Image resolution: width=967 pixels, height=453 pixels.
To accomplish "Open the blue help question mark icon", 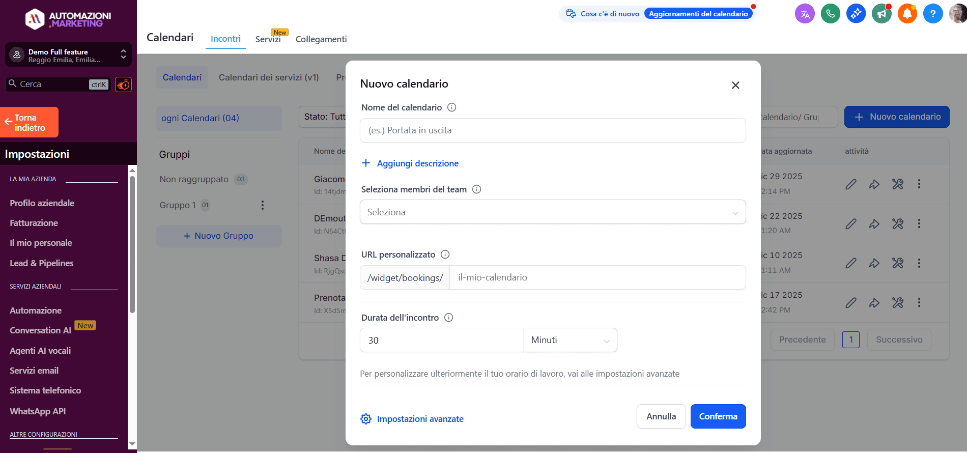I will click(932, 14).
